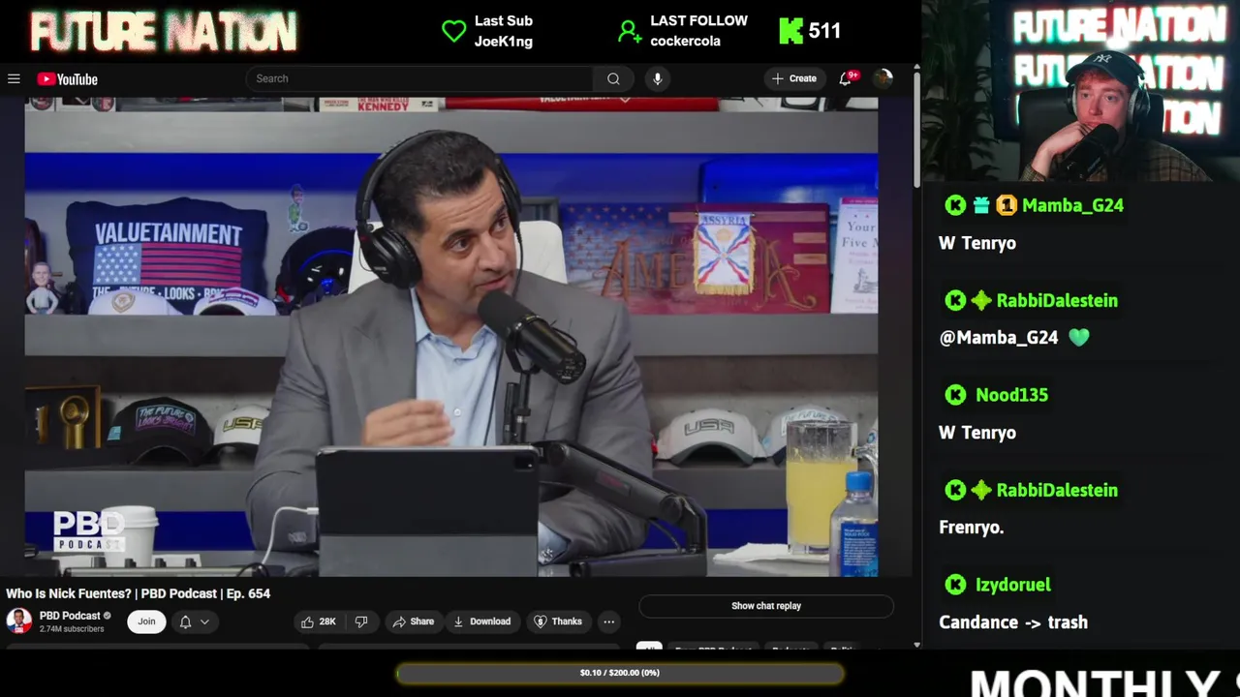Click the Kick logo beside 511

791,31
